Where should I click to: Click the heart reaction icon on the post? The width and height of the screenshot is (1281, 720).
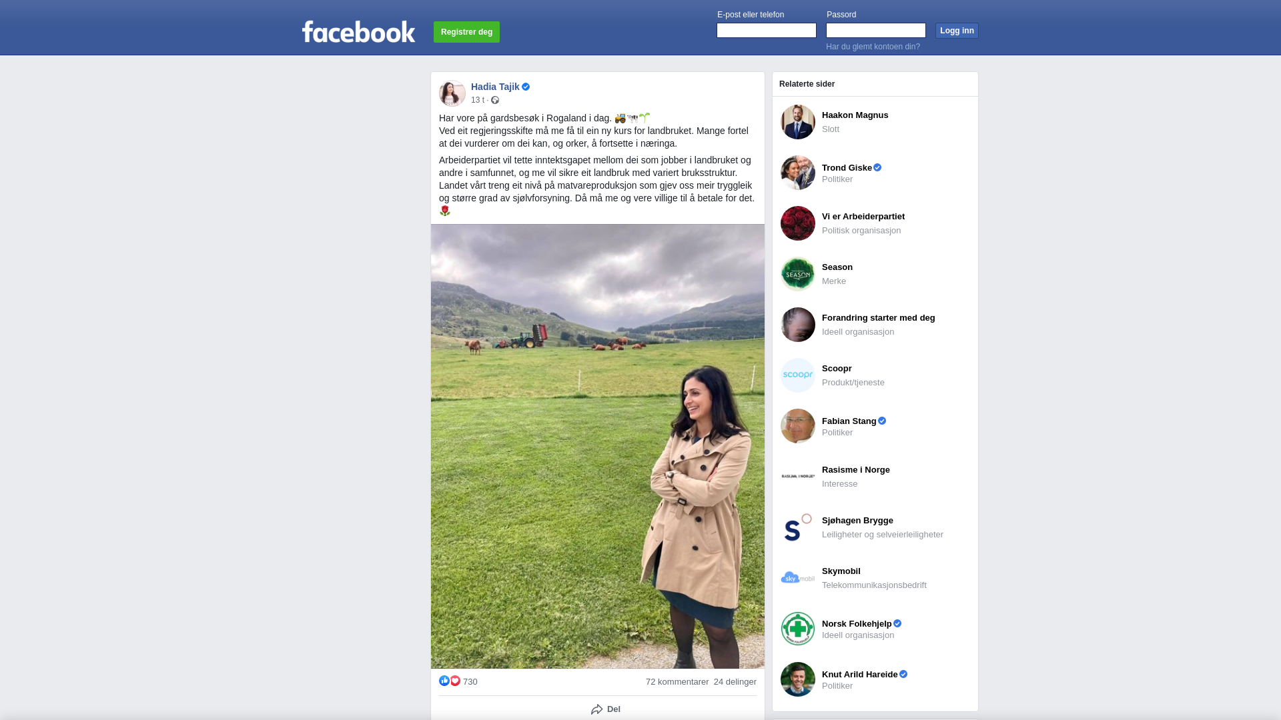455,681
